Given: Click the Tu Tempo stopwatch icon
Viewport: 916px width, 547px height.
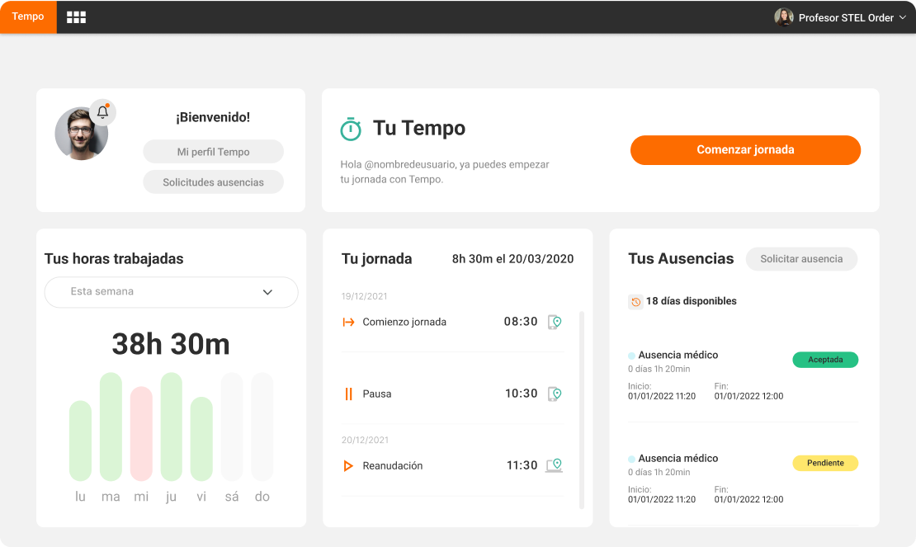Looking at the screenshot, I should click(351, 129).
